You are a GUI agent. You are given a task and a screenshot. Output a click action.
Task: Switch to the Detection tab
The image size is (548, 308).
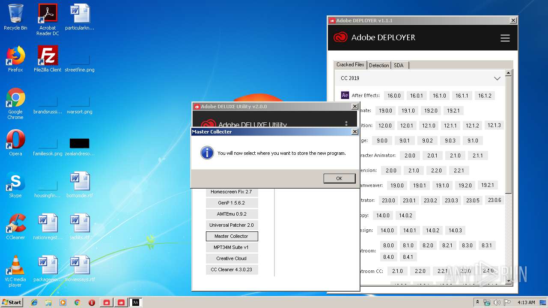pos(379,65)
